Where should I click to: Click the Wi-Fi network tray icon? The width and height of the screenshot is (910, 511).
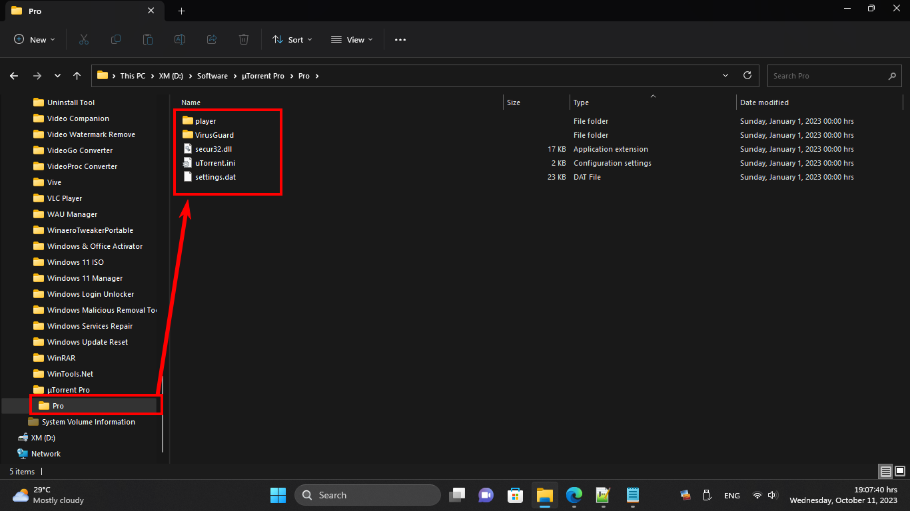tap(757, 496)
